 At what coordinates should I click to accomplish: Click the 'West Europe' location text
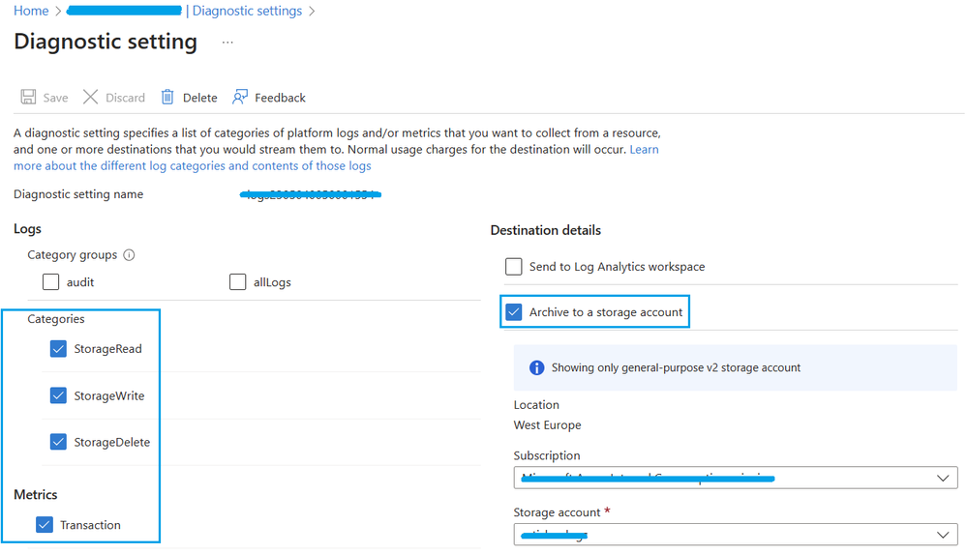click(x=547, y=425)
